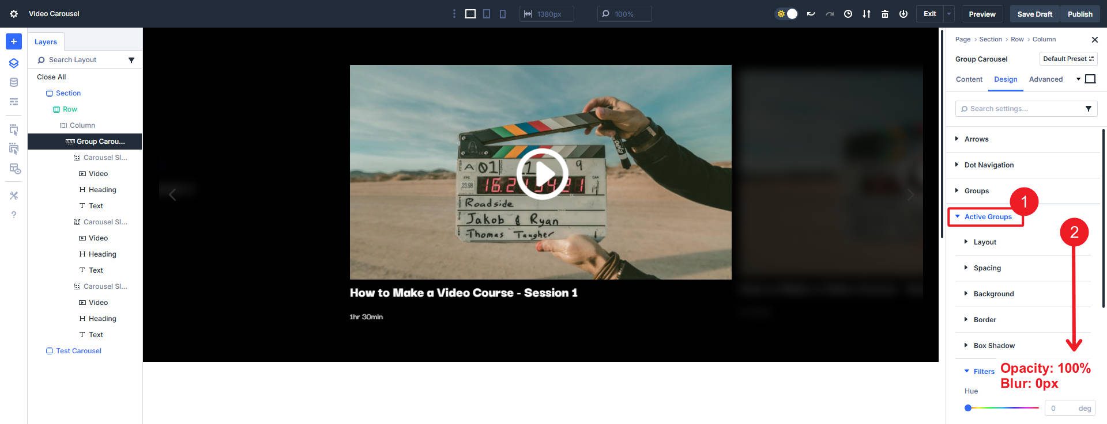
Task: Expand the Background option group
Action: (x=993, y=294)
